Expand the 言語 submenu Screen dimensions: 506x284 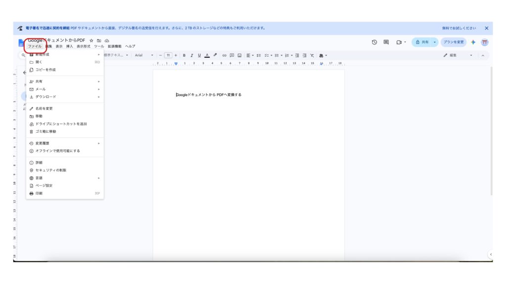[65, 178]
